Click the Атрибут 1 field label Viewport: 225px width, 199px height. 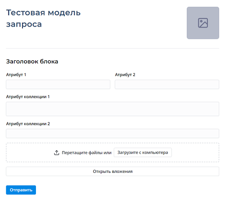pyautogui.click(x=16, y=75)
